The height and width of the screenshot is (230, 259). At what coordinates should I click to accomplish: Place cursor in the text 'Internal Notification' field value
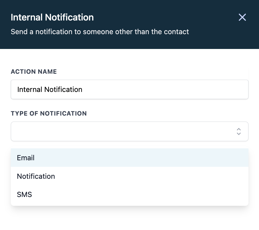(50, 89)
